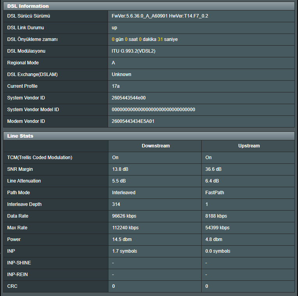Select the firmware version text FwVer:5.6.36.0_A_A60901

click(140, 16)
